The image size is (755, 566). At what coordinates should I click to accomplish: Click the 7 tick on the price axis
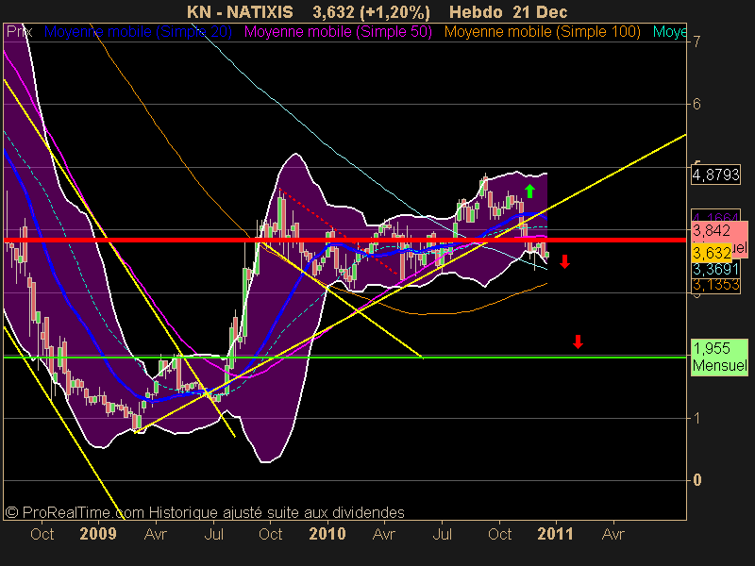click(x=696, y=42)
